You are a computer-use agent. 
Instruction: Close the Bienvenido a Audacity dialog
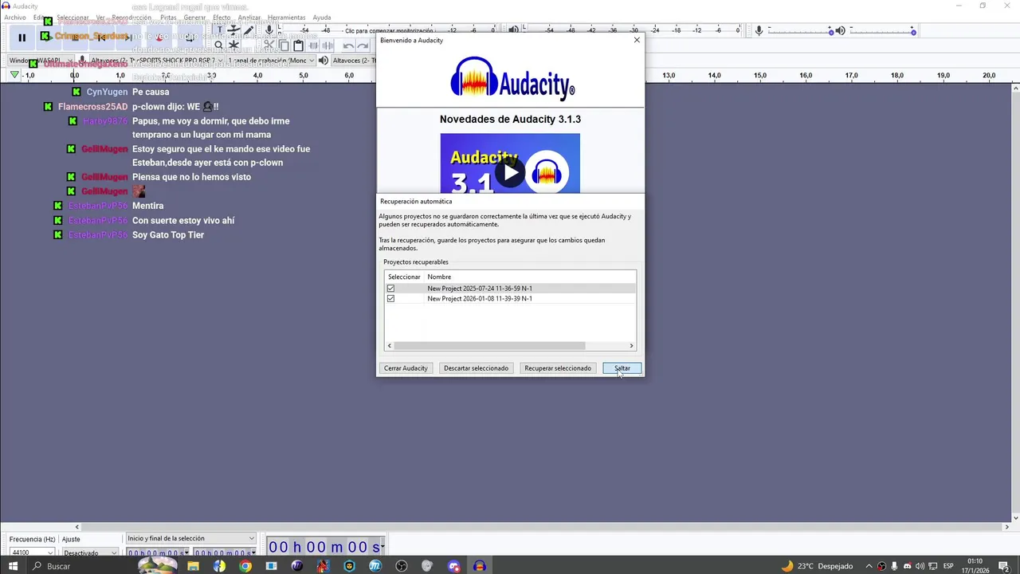tap(636, 40)
